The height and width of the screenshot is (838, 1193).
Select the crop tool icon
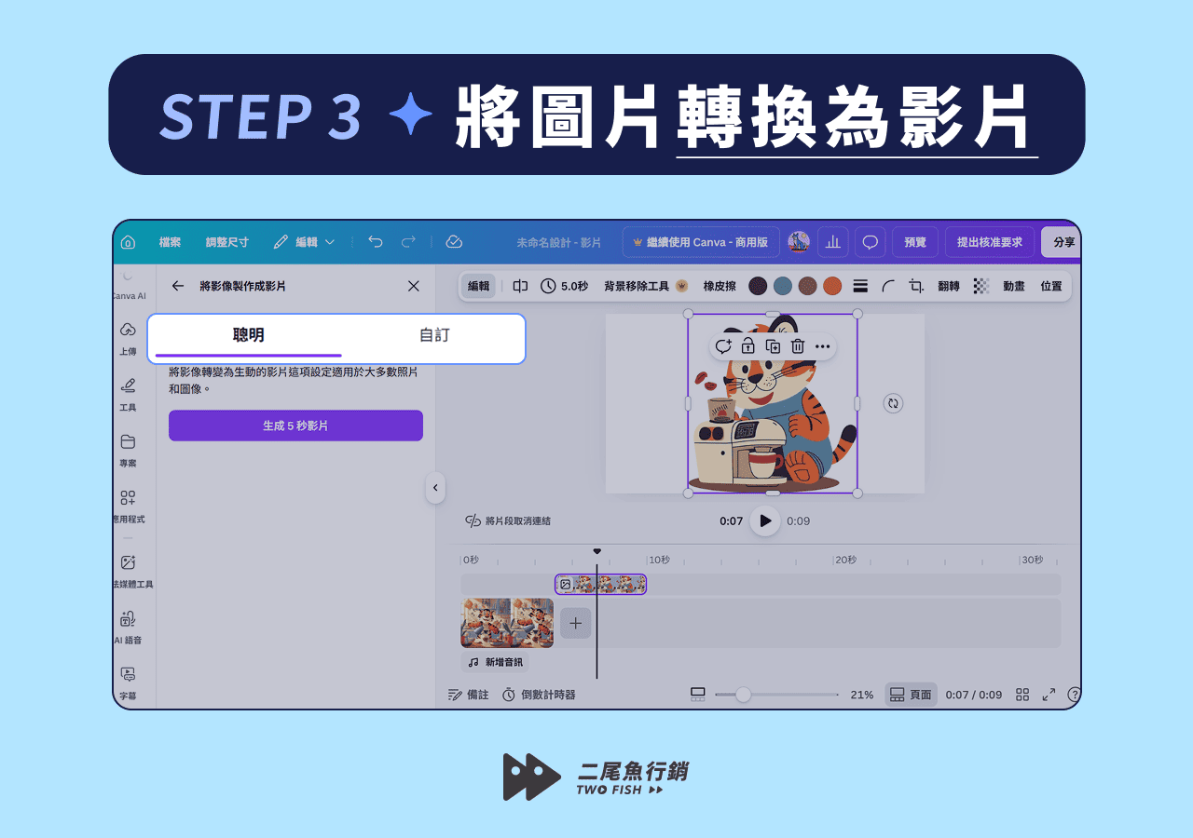click(x=916, y=286)
